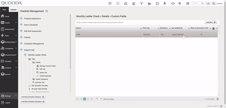Select Delete Tab in the tree
Image resolution: width=226 pixels, height=108 pixels.
point(43,73)
